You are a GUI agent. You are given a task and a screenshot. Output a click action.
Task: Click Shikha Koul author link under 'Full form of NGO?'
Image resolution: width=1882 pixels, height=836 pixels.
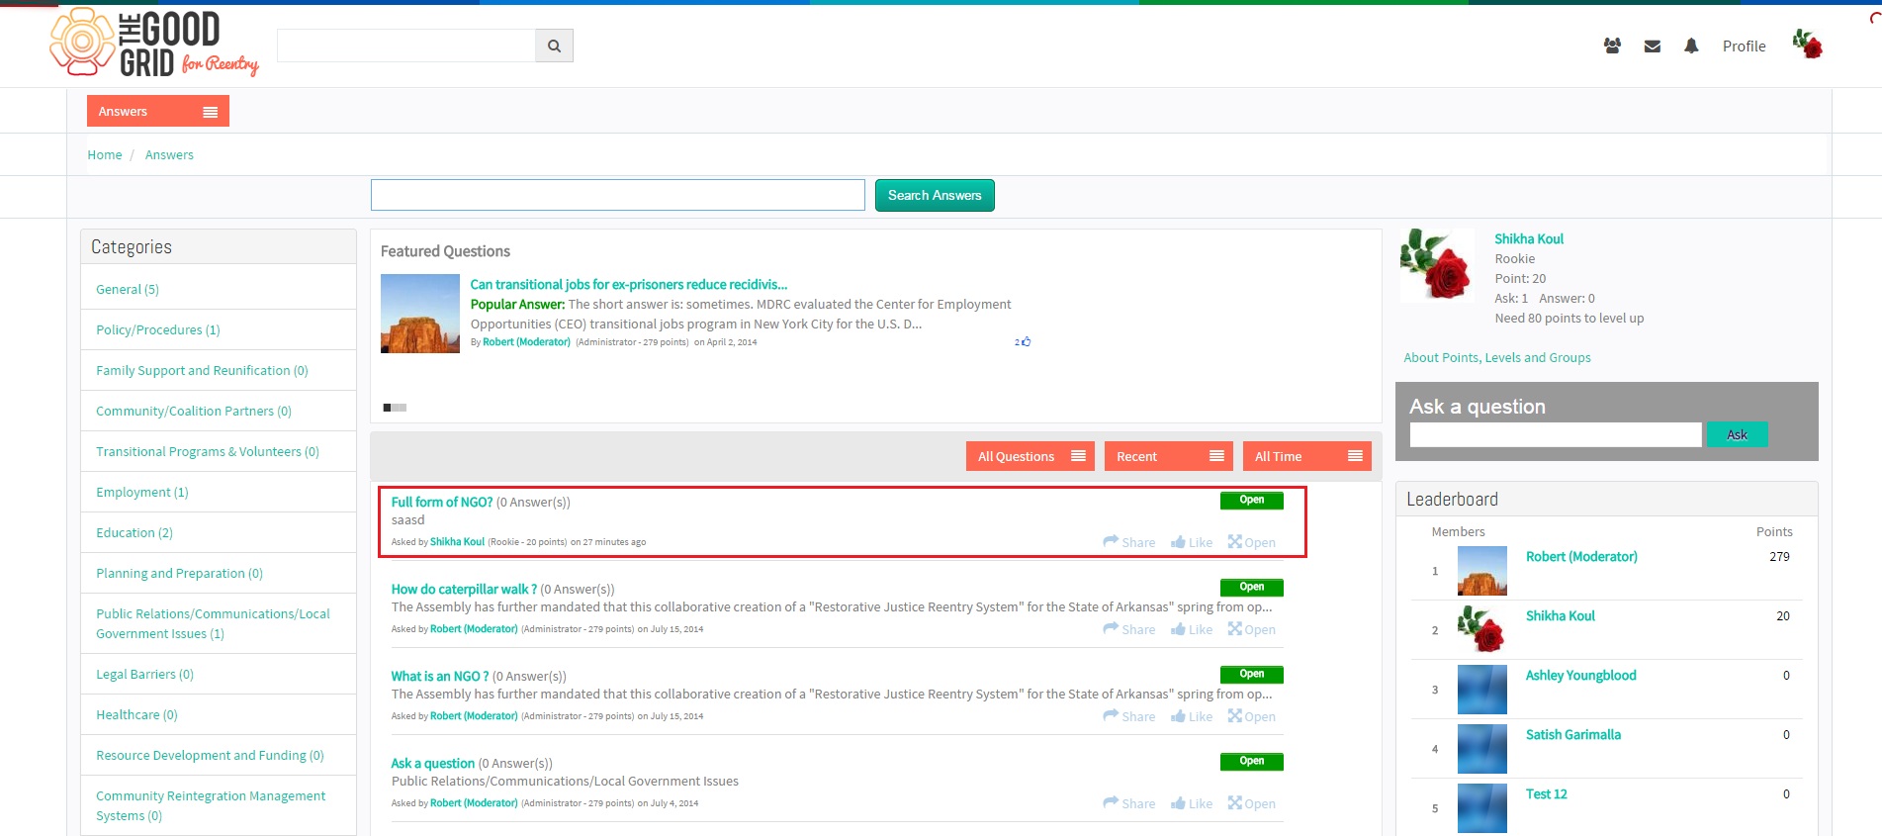457,542
